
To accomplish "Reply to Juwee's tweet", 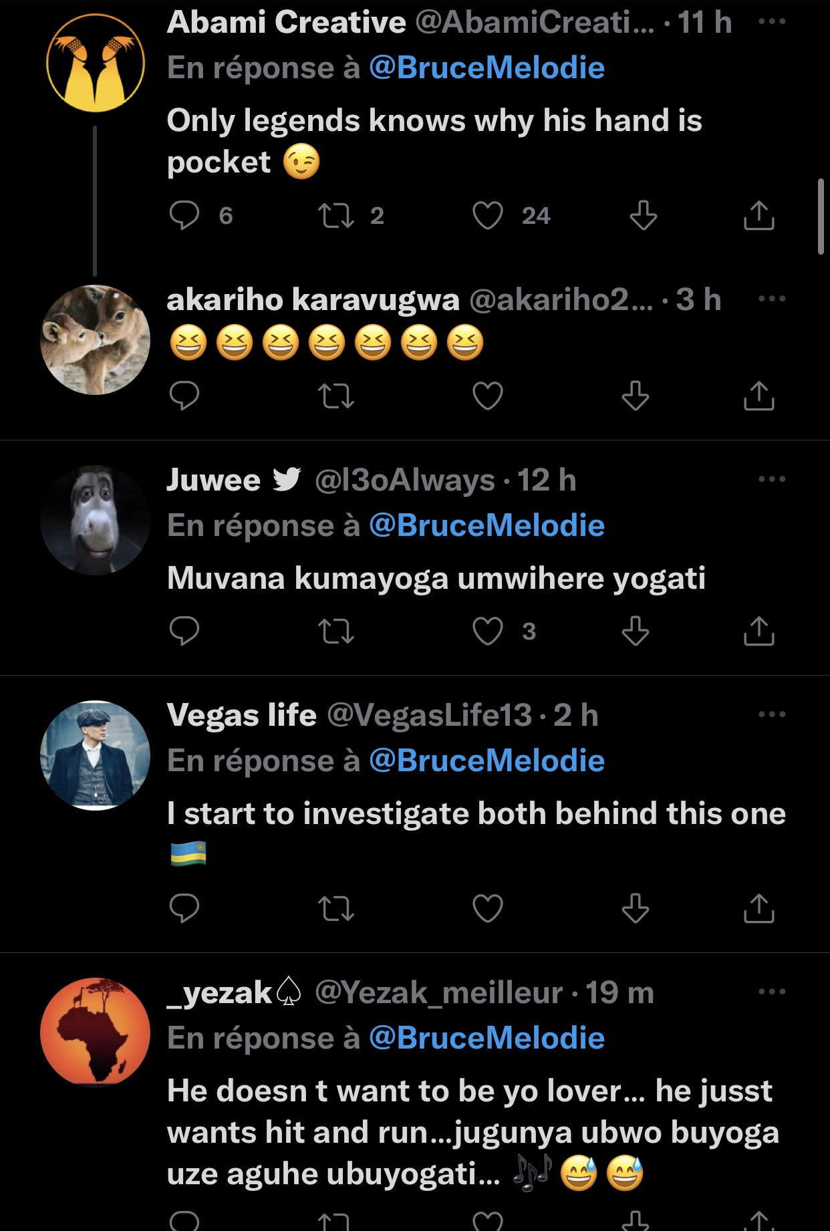I will (184, 630).
